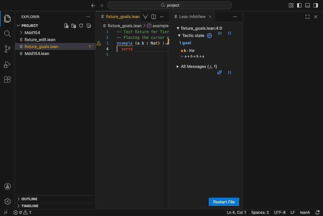This screenshot has height=216, width=323.
Task: Pin the Tactic state display
Action: coord(220,33)
